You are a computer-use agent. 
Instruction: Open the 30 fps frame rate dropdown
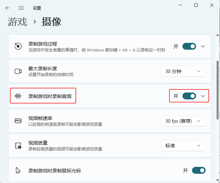coord(183,121)
